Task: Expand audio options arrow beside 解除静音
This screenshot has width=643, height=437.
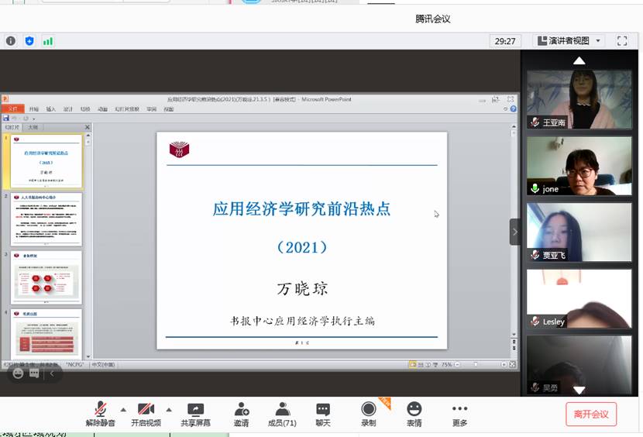Action: (x=123, y=410)
